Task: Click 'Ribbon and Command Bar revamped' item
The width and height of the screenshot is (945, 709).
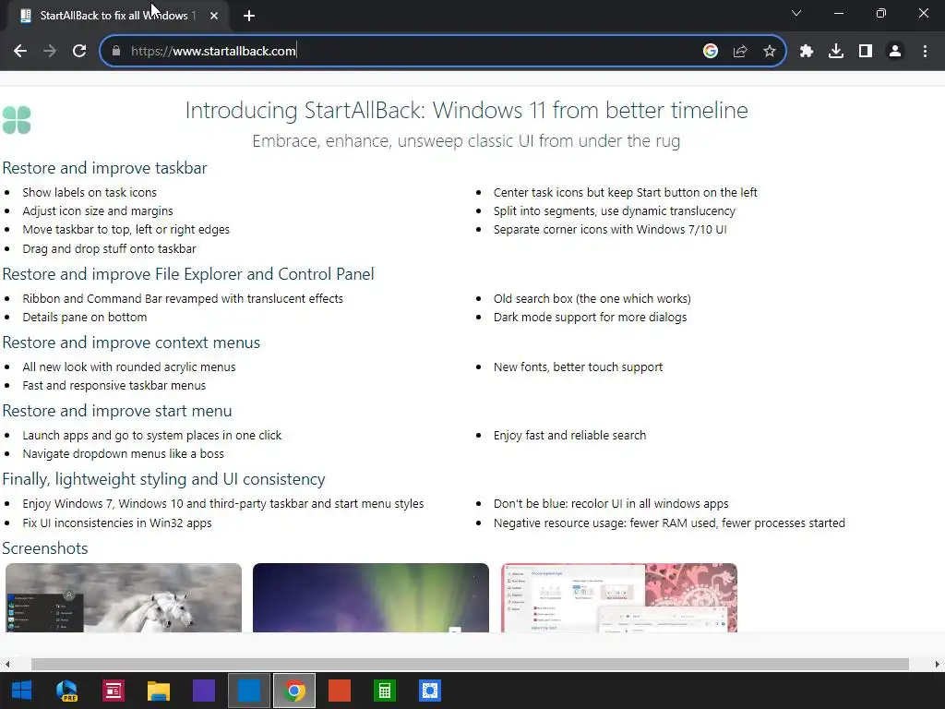Action: [x=183, y=298]
